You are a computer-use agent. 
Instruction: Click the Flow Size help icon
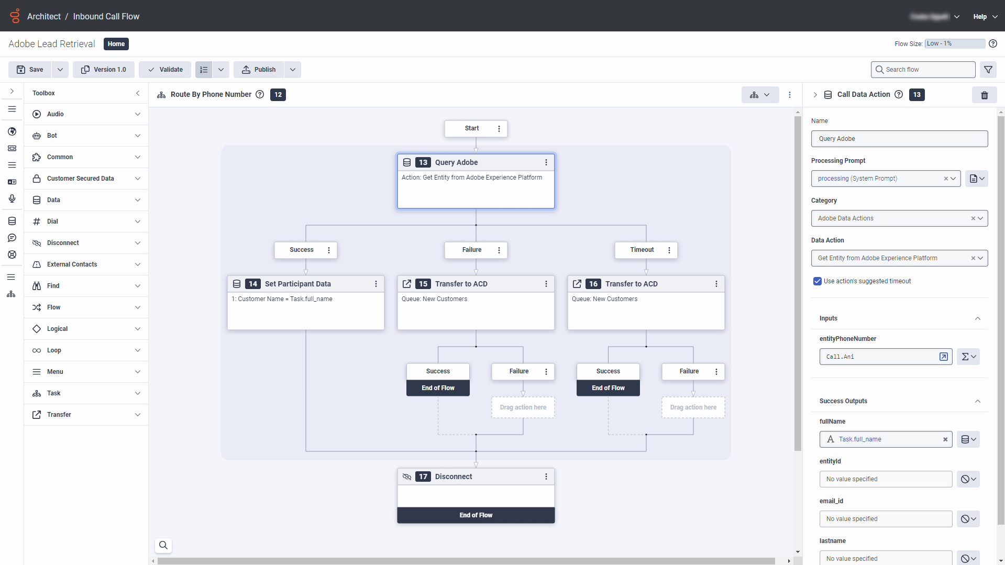click(x=992, y=43)
